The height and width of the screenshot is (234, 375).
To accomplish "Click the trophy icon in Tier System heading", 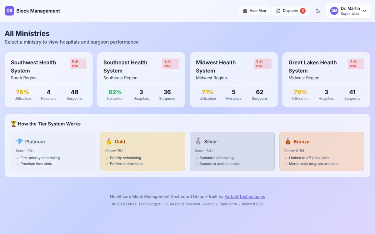I will pyautogui.click(x=14, y=124).
